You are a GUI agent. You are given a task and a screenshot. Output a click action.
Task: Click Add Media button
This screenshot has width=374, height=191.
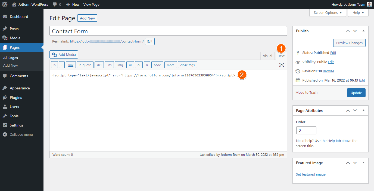(x=64, y=54)
